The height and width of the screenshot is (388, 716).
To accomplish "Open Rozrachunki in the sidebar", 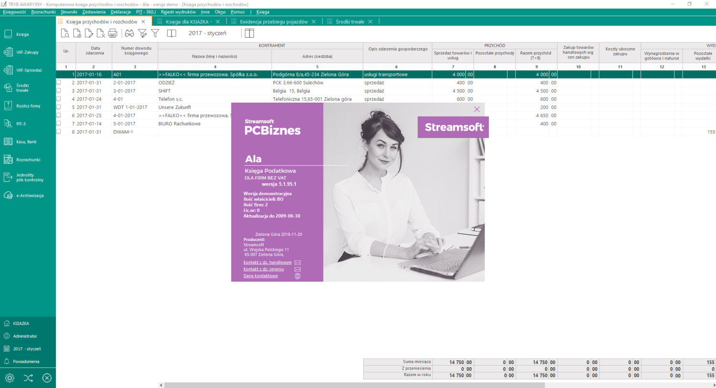I will (22, 159).
